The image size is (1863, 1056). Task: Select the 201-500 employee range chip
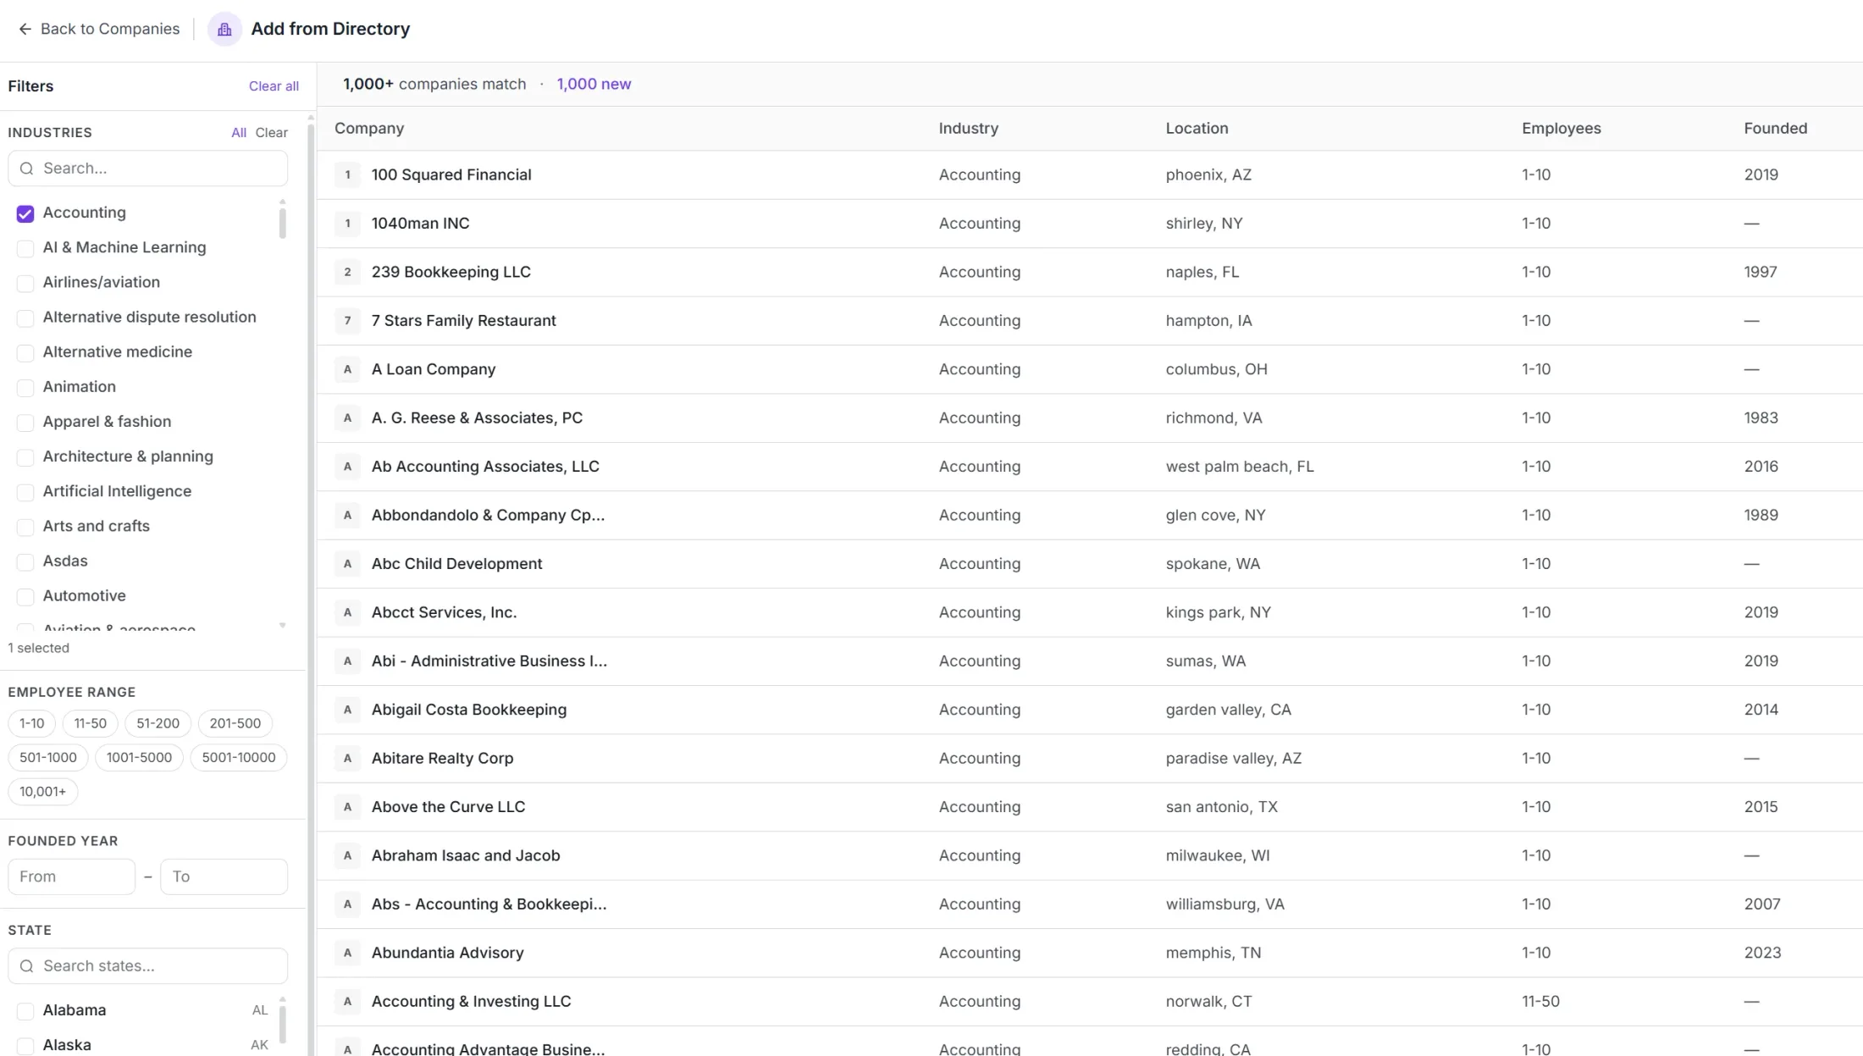[235, 723]
